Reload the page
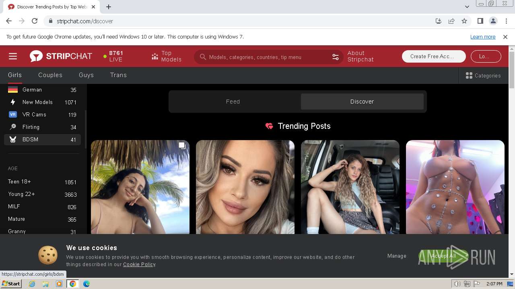 (35, 21)
